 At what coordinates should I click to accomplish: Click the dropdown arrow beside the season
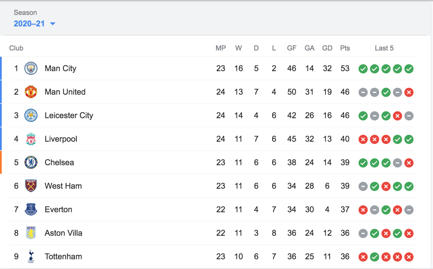click(x=52, y=24)
